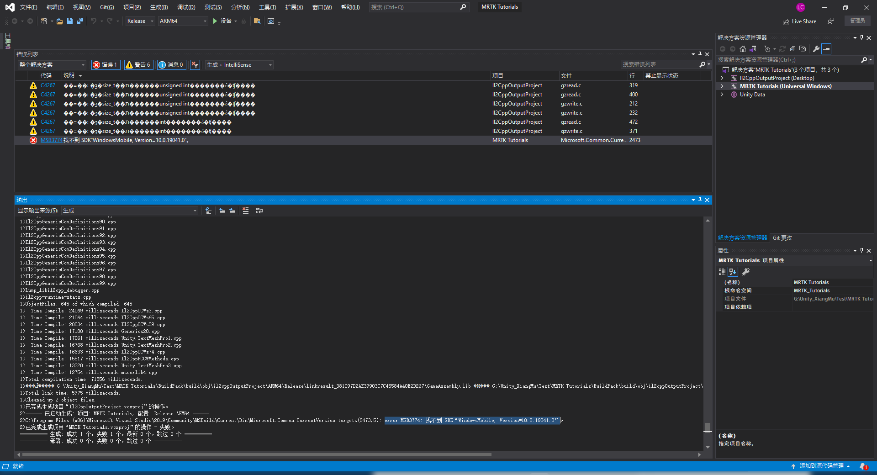Collapse all icon in Solution Explorer
The height and width of the screenshot is (475, 877).
coord(792,49)
